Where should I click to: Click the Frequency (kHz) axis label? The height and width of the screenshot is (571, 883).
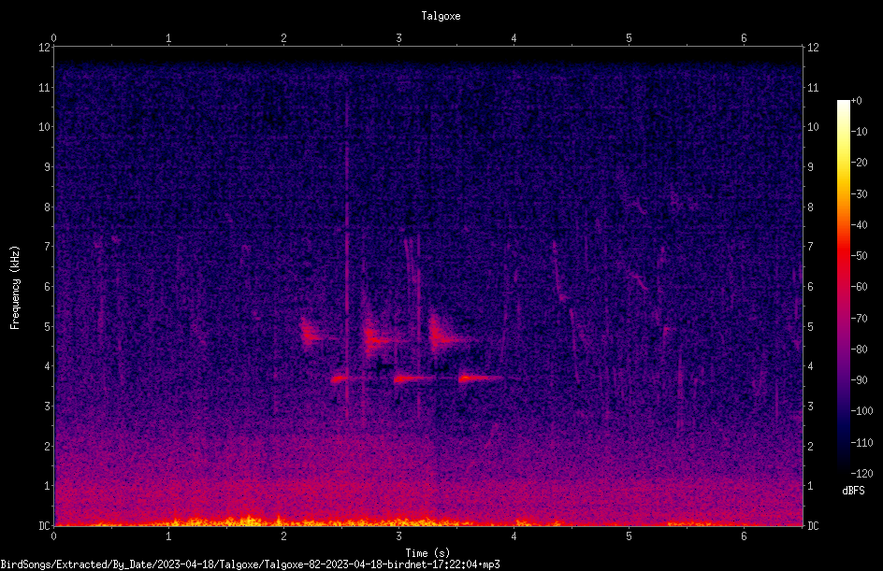pyautogui.click(x=15, y=288)
